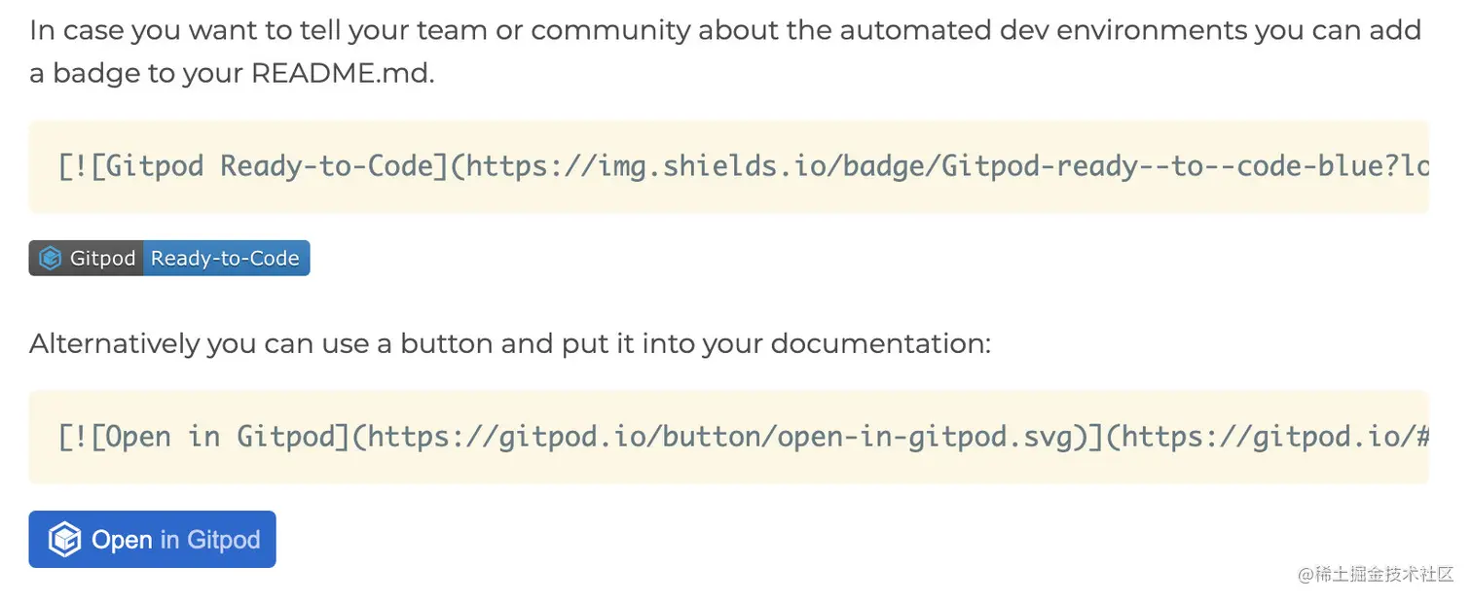The image size is (1472, 602).
Task: Click the Gitpod logo icon in the badge
Action: pyautogui.click(x=50, y=259)
